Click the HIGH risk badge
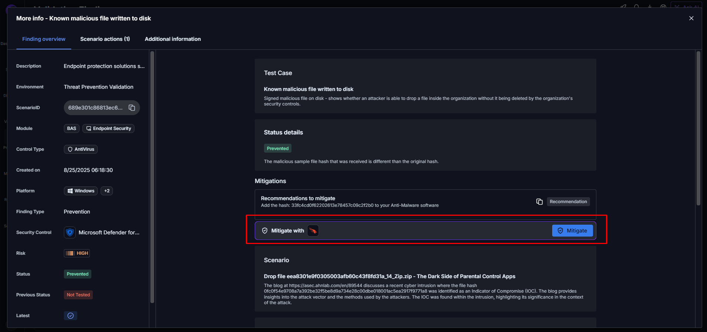This screenshot has height=332, width=707. click(77, 253)
